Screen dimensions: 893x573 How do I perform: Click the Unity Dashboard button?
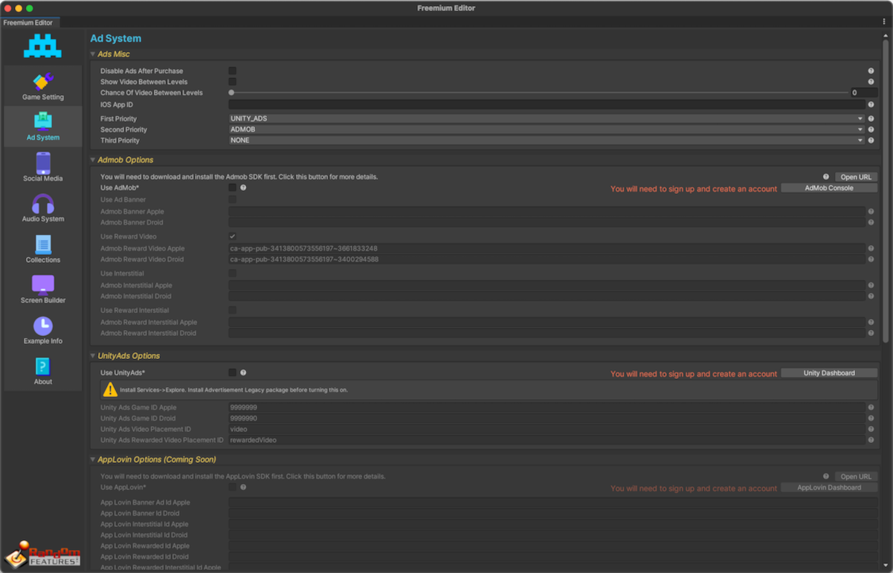[829, 373]
